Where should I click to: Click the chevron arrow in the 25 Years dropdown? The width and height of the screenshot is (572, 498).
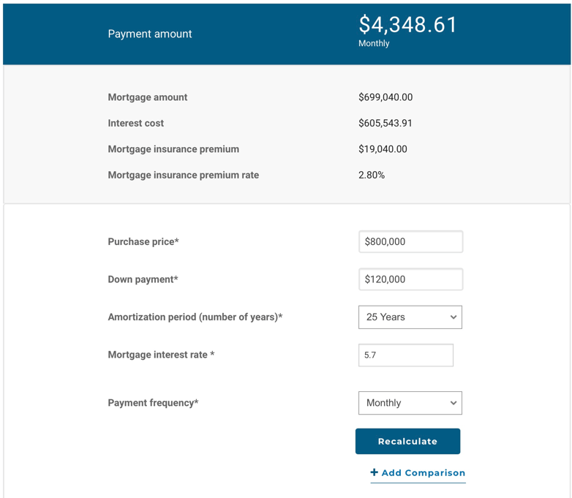[454, 317]
